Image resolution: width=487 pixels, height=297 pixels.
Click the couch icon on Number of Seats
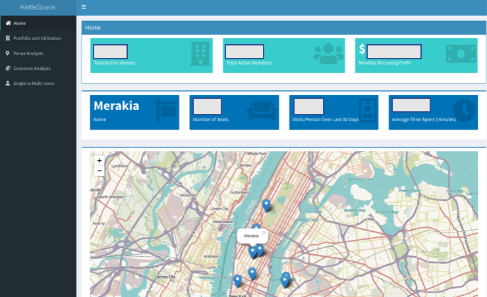[x=262, y=111]
